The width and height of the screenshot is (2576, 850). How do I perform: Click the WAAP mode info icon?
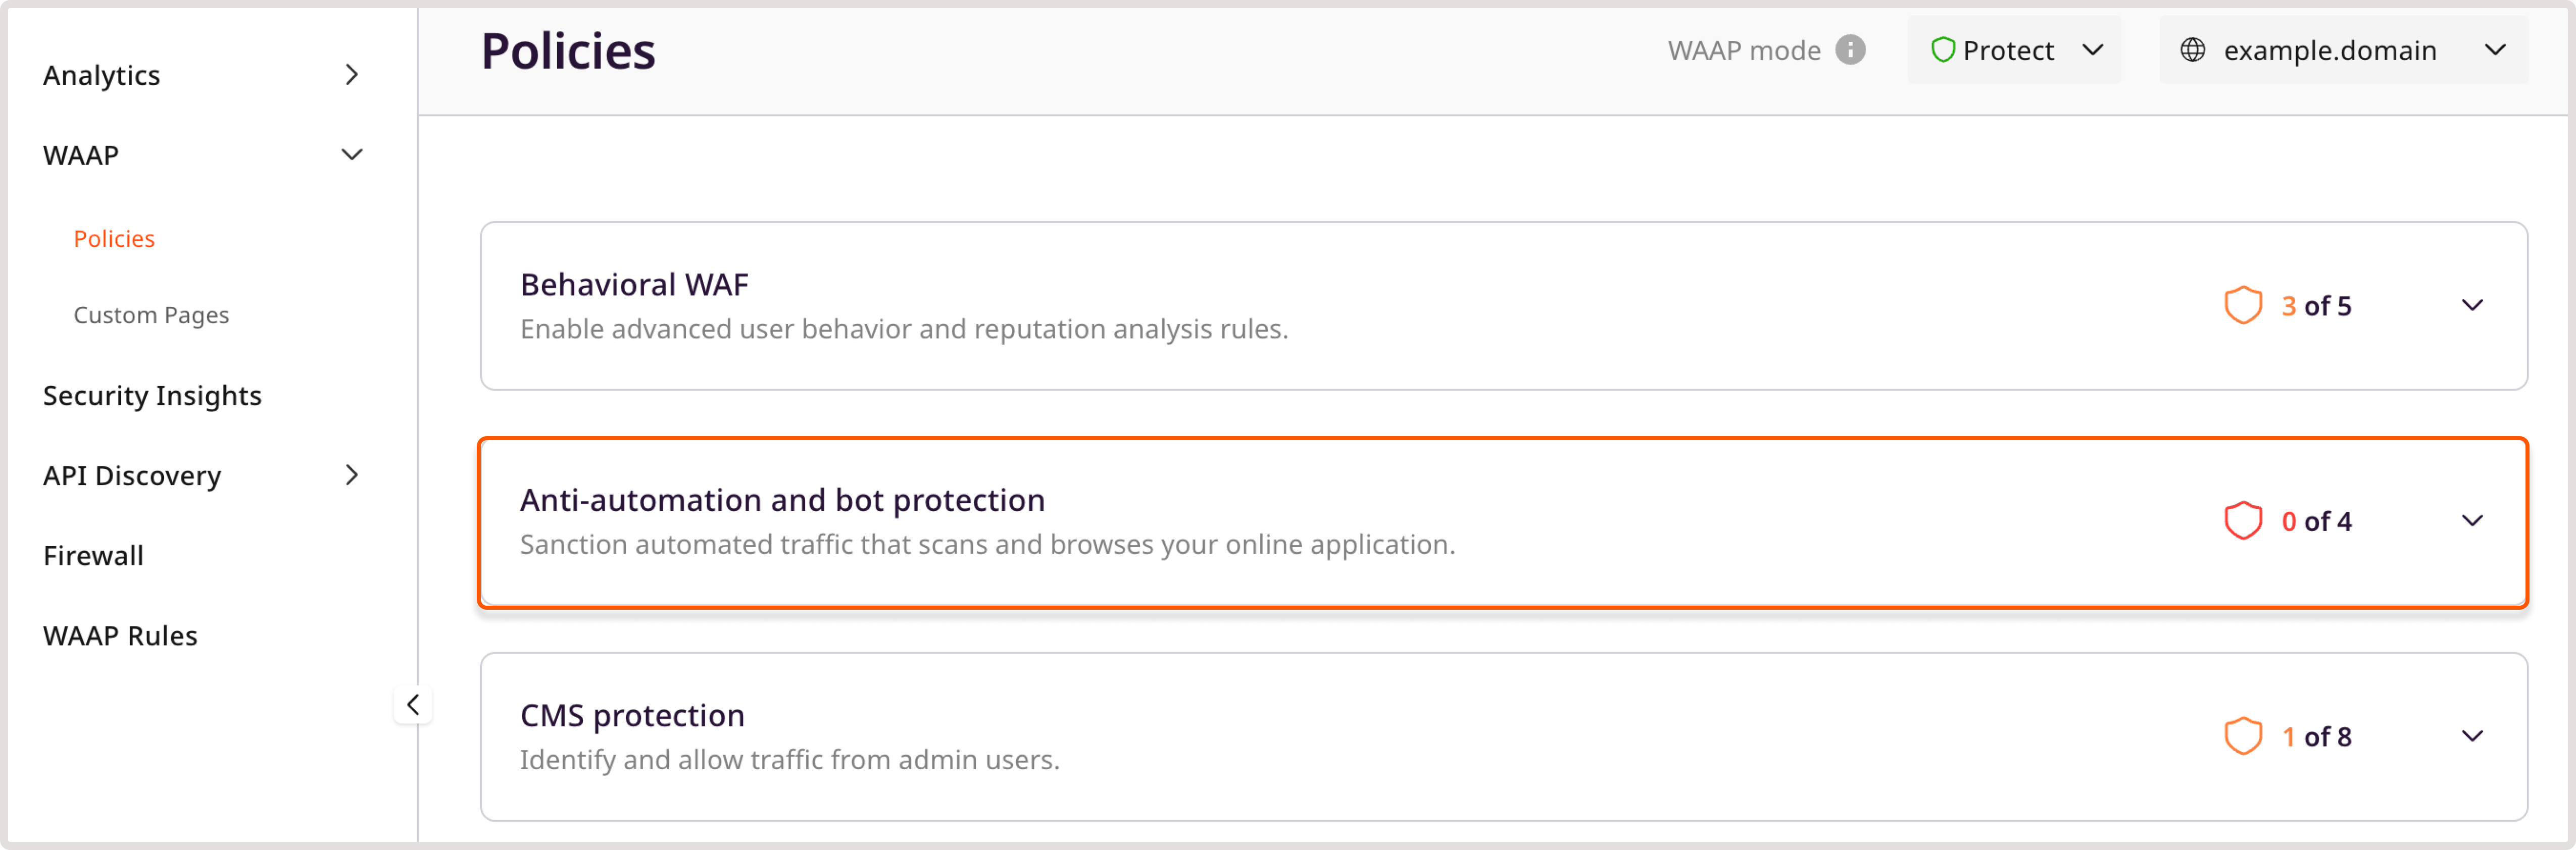coord(1850,50)
